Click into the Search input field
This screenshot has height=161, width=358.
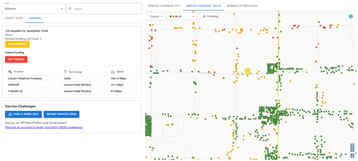click(107, 8)
